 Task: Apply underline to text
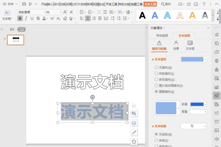click(x=32, y=18)
